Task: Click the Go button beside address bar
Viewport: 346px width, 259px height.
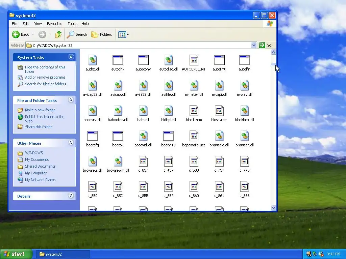Action: point(266,45)
